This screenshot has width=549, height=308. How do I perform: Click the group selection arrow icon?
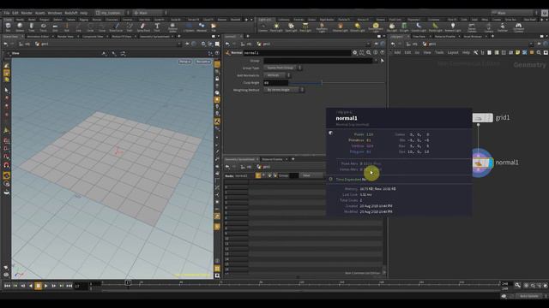tap(383, 61)
